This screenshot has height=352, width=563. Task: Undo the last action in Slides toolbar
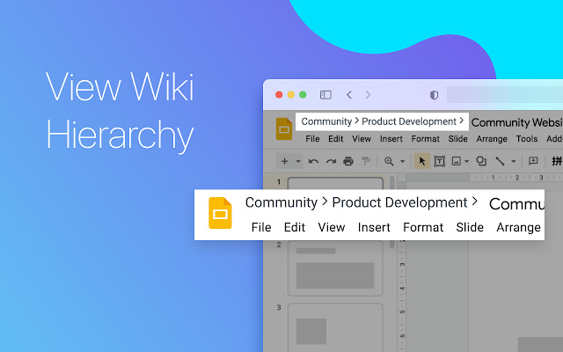pos(313,161)
